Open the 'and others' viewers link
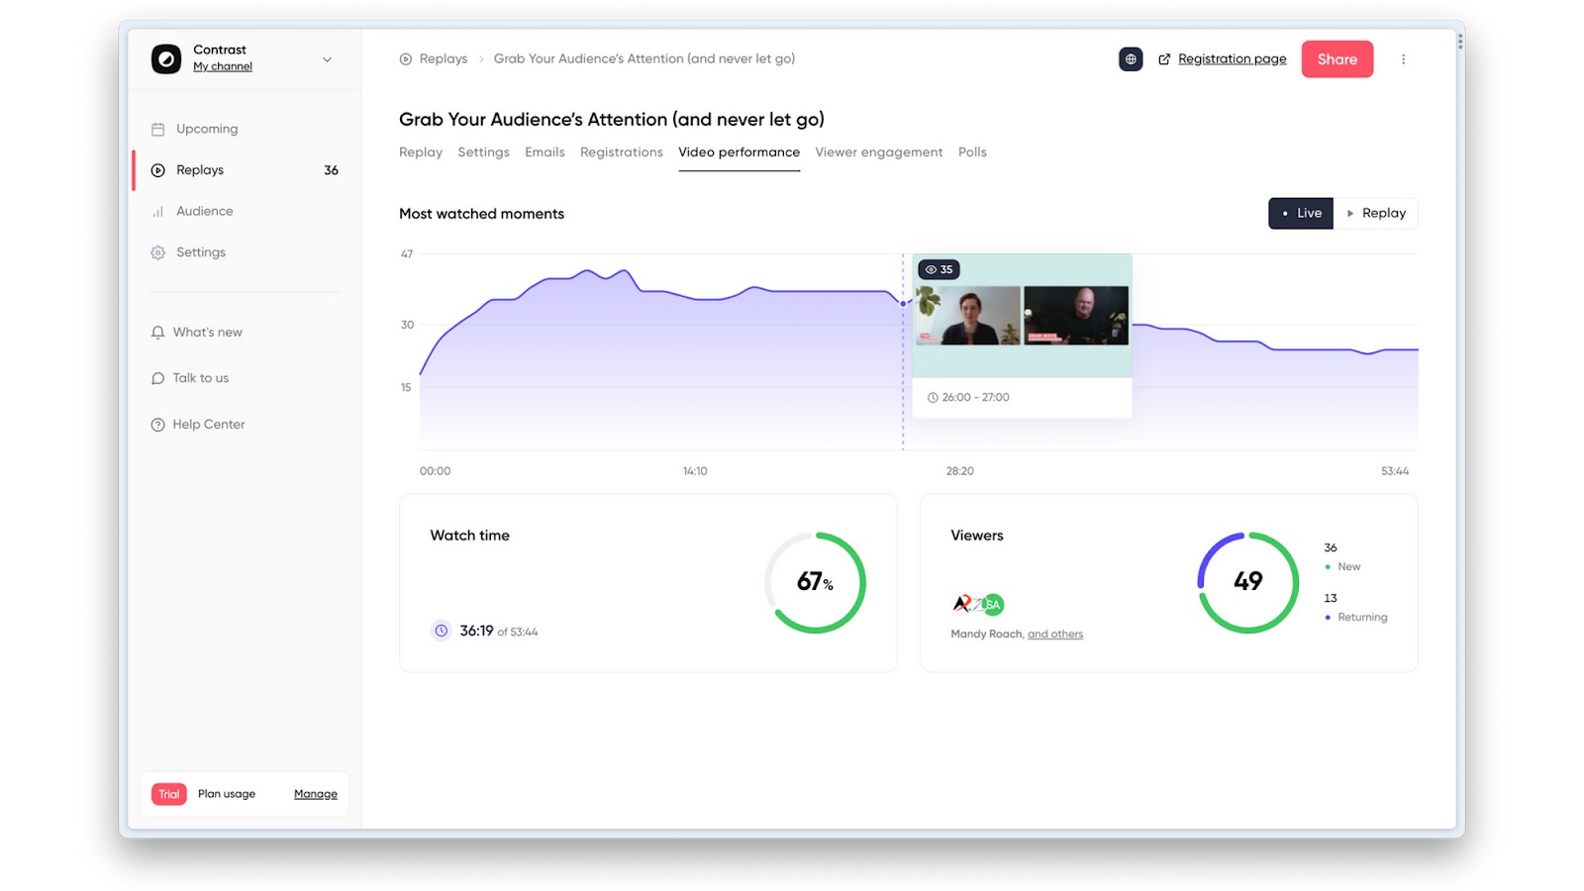The image size is (1584, 891). [x=1055, y=635]
